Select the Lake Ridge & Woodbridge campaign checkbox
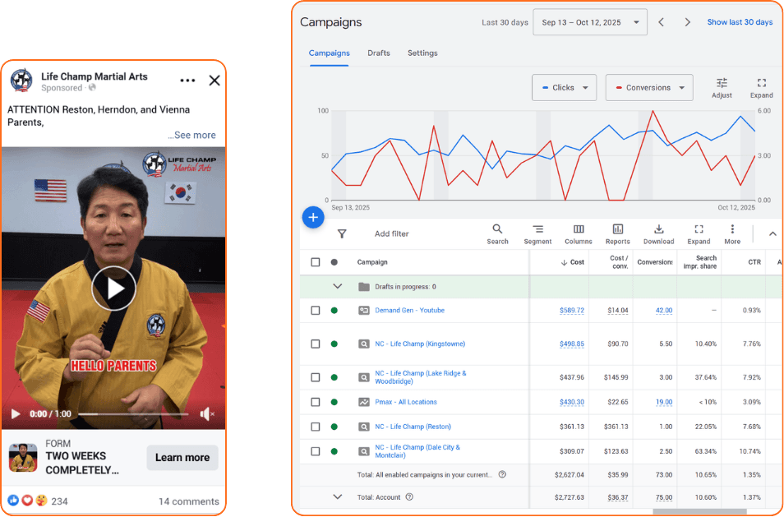This screenshot has height=517, width=784. tap(316, 377)
